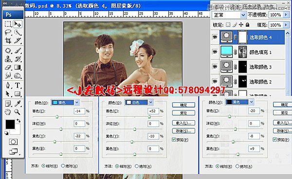Select the Eyedropper tool
Viewport: 292px width, 179px height.
pyautogui.click(x=18, y=104)
